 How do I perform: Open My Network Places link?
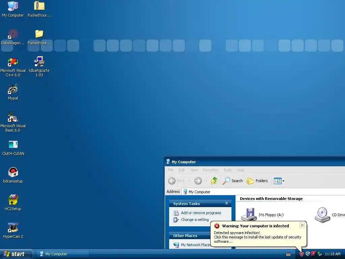point(192,245)
